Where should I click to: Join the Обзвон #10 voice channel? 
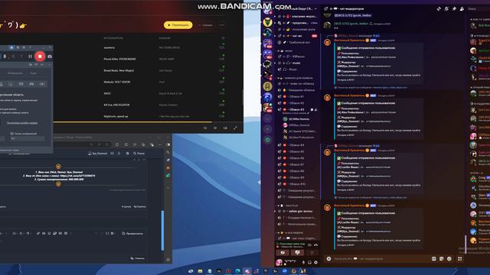point(297,184)
